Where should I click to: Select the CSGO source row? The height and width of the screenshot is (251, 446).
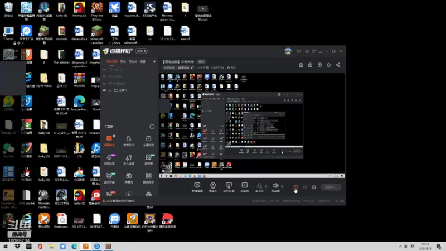click(129, 76)
